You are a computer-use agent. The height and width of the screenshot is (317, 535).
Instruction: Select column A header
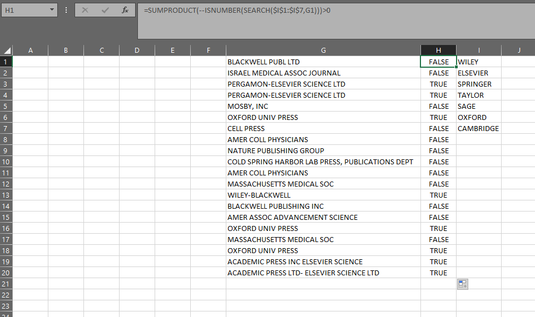(x=31, y=51)
